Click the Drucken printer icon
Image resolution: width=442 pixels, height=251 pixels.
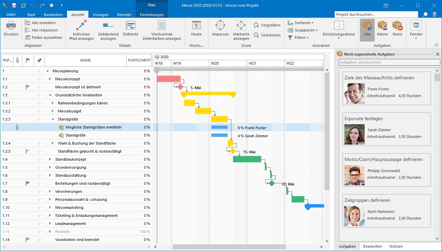click(x=11, y=25)
